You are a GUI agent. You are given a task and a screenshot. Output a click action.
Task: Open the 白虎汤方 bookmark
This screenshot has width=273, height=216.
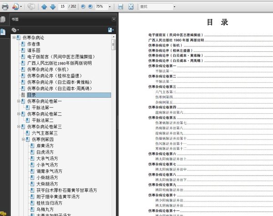tap(45, 152)
